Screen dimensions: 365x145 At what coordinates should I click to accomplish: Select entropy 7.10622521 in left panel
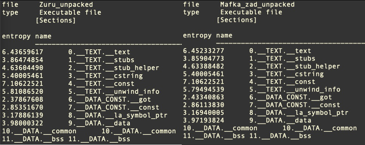pos(23,83)
